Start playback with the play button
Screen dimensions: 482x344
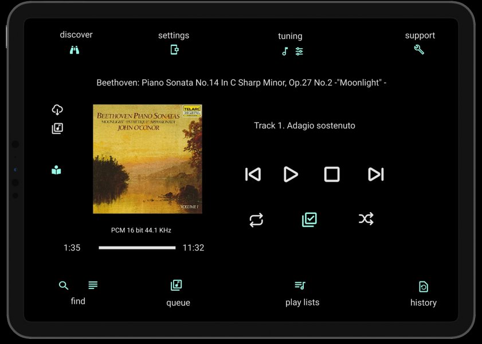coord(291,174)
